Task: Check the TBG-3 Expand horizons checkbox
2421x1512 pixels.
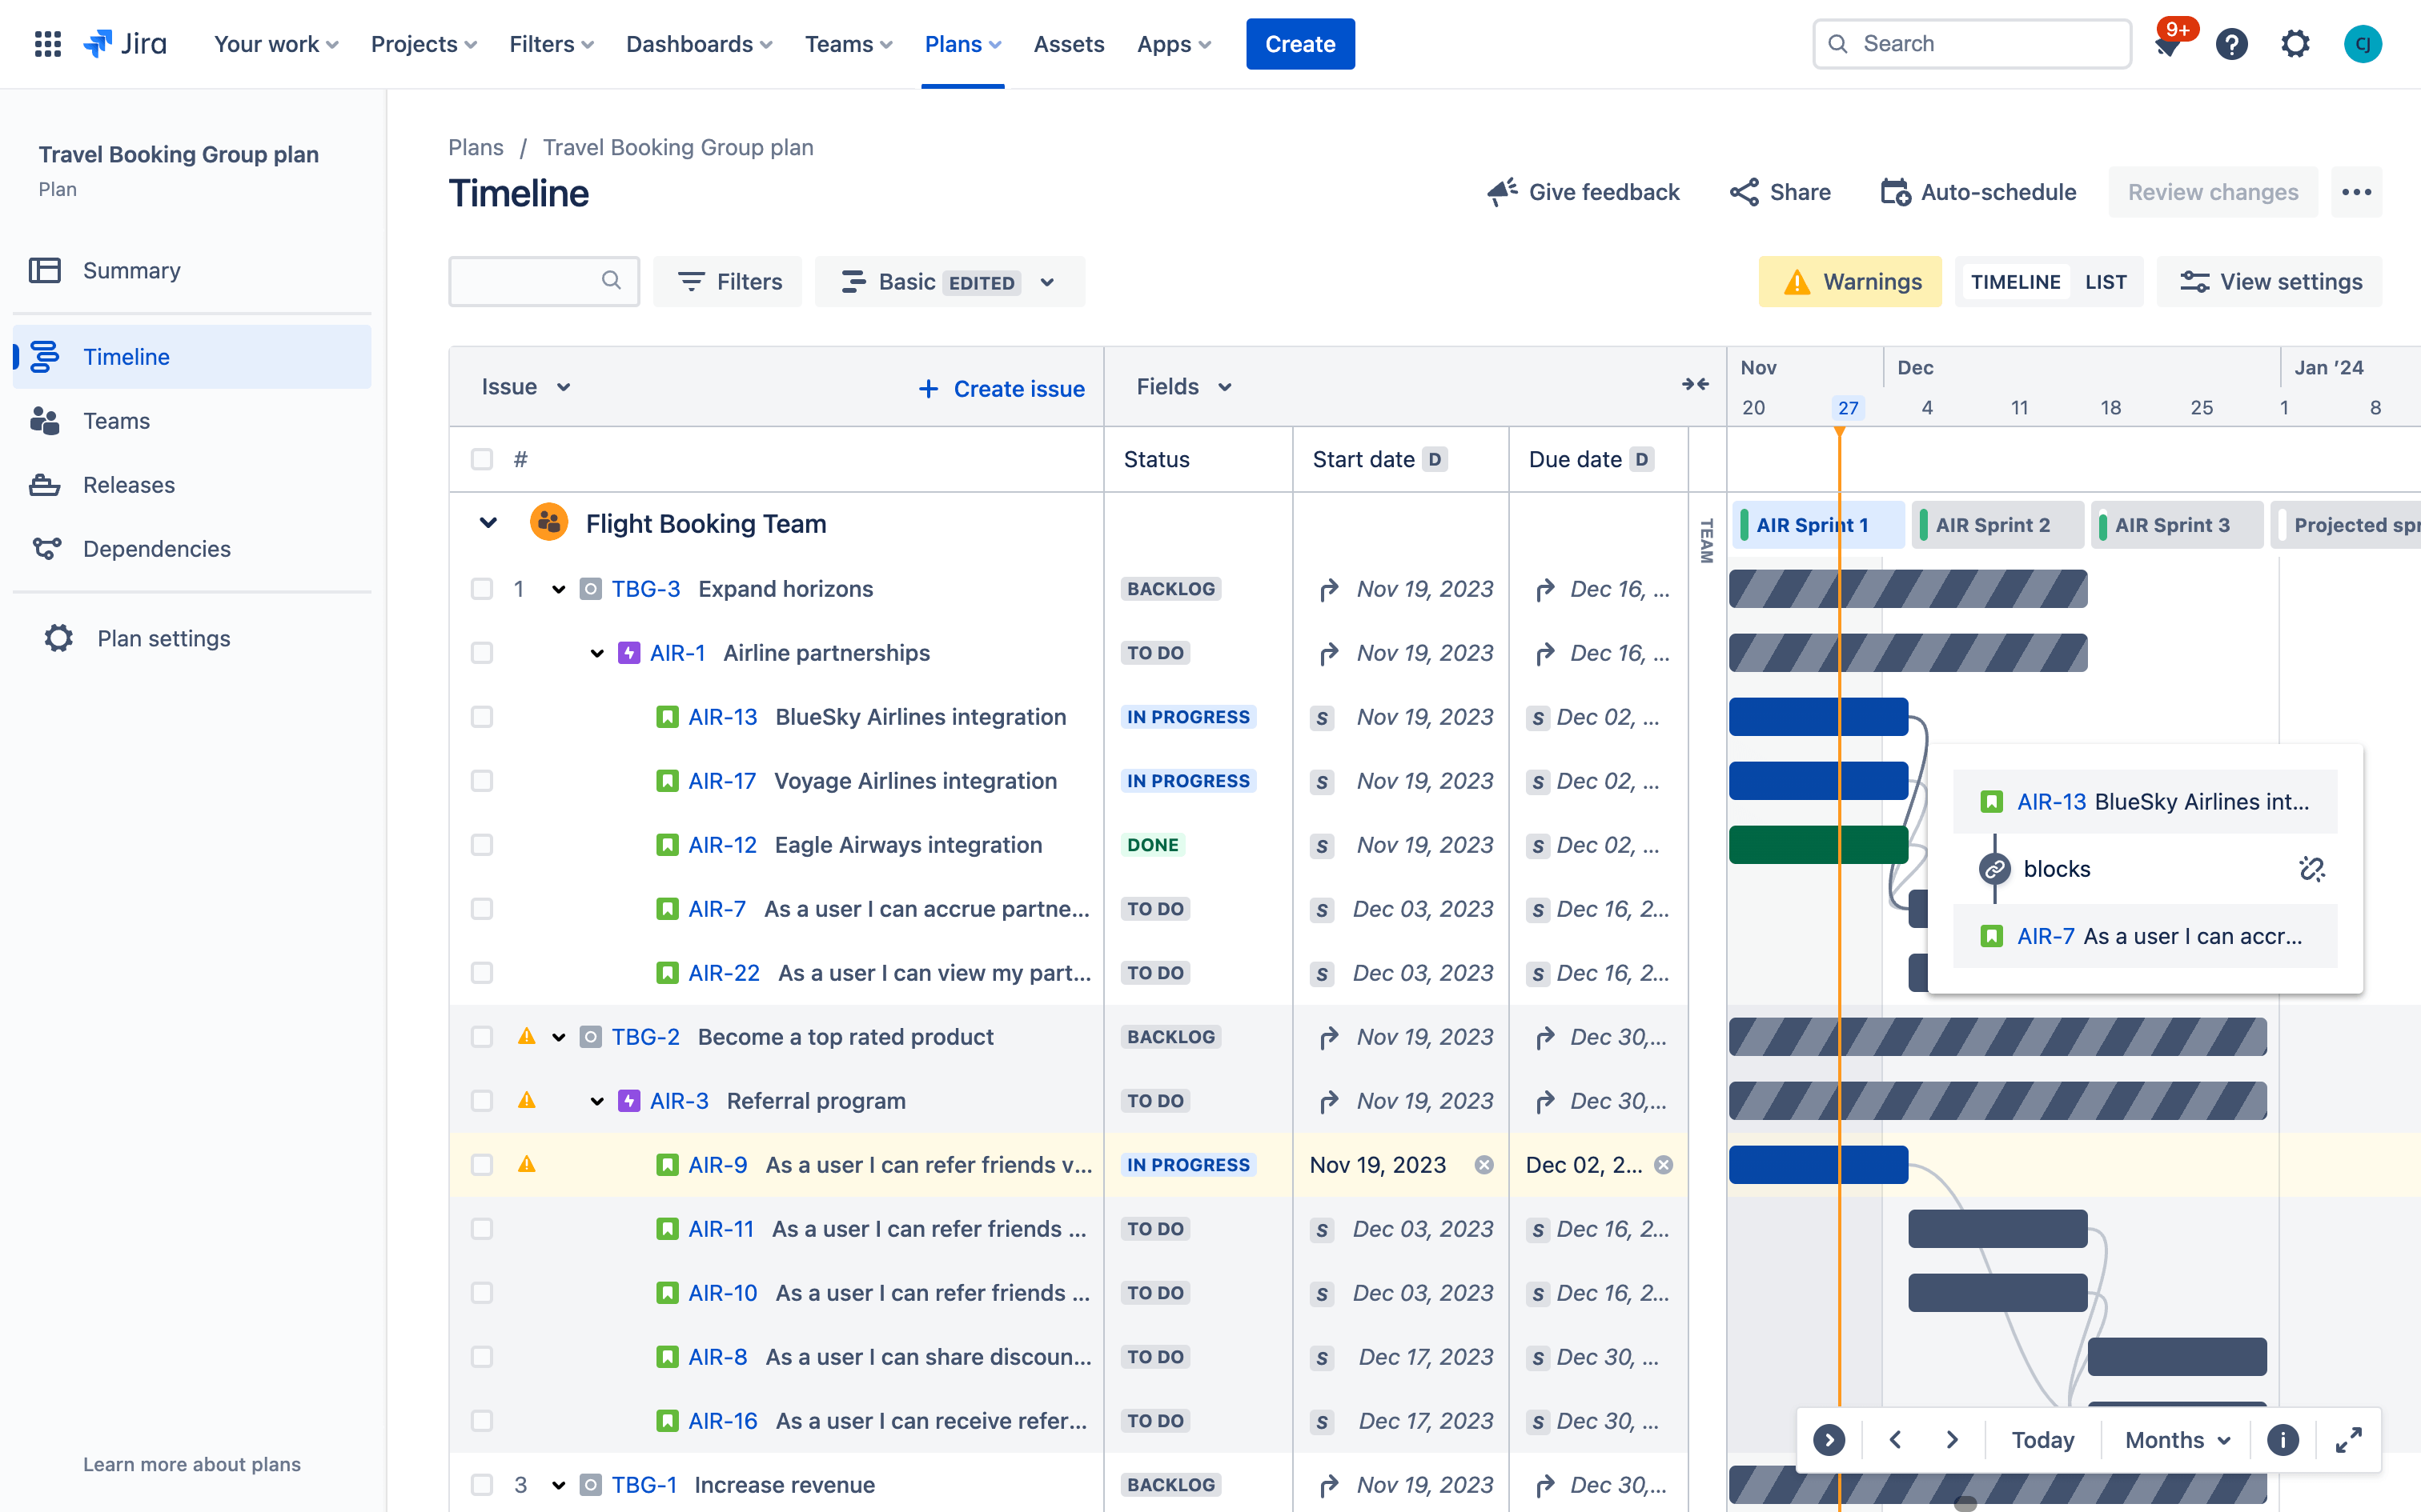Action: (x=481, y=589)
